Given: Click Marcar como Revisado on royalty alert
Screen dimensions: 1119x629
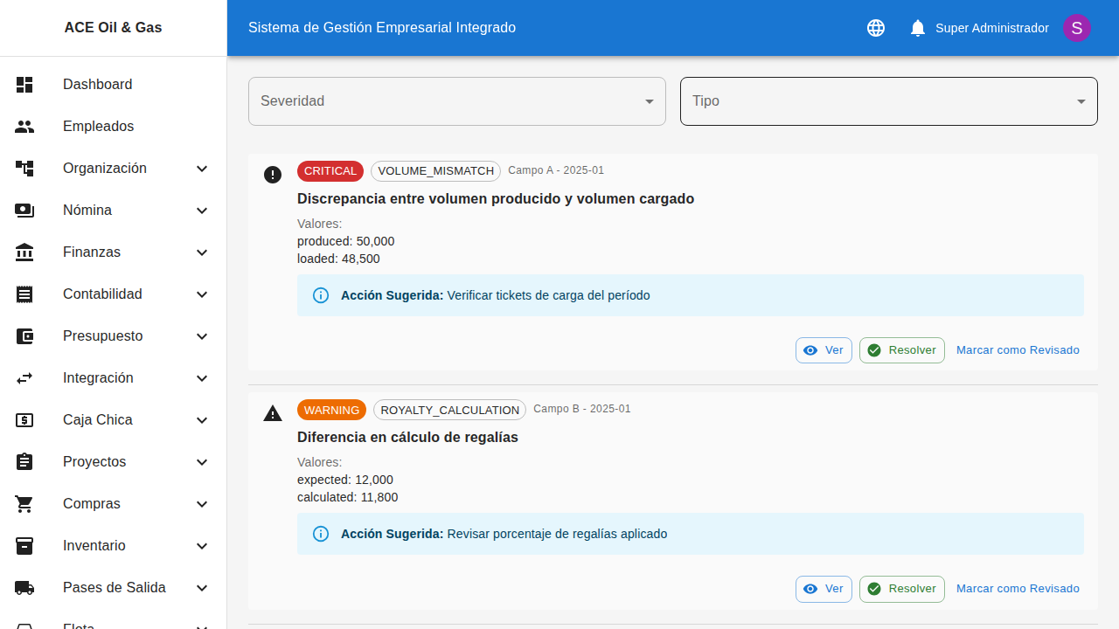Looking at the screenshot, I should point(1018,589).
